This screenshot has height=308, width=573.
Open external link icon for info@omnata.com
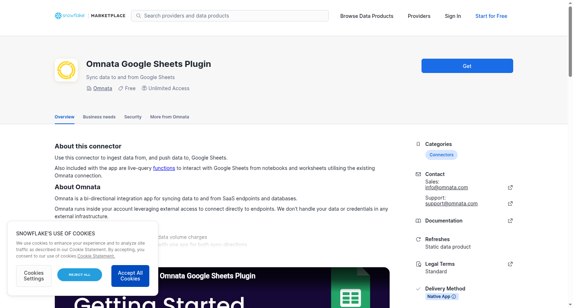tap(510, 187)
